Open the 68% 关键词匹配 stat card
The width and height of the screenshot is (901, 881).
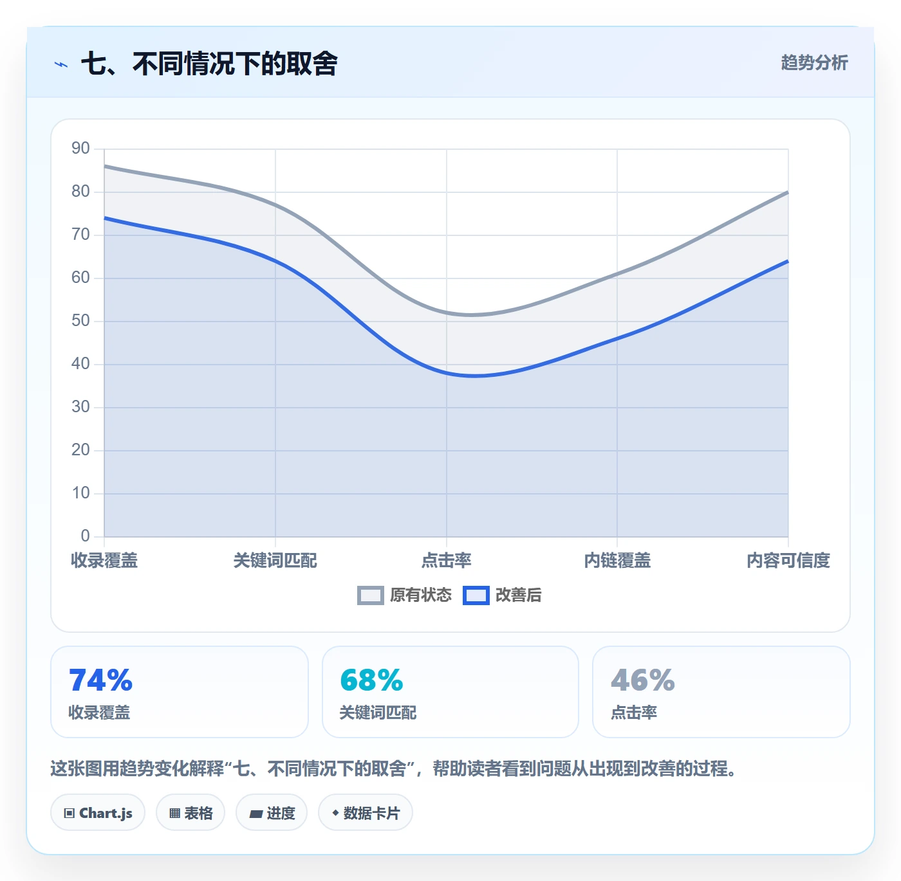[450, 692]
